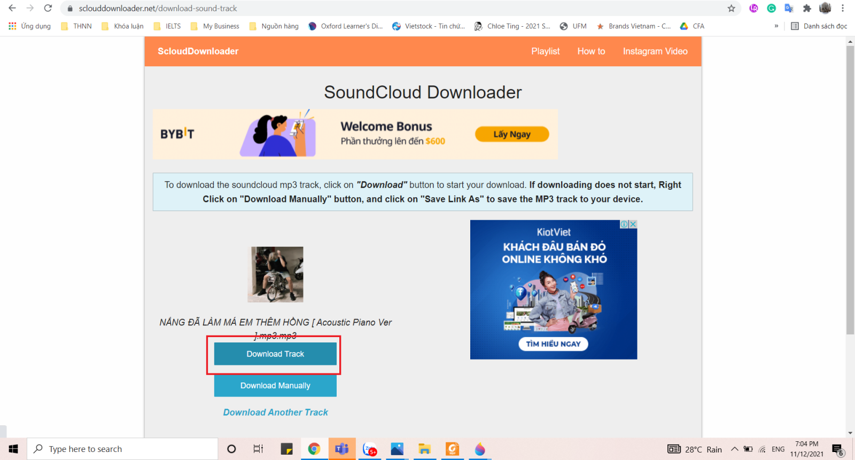
Task: Open the UFM bookmark
Action: click(573, 26)
